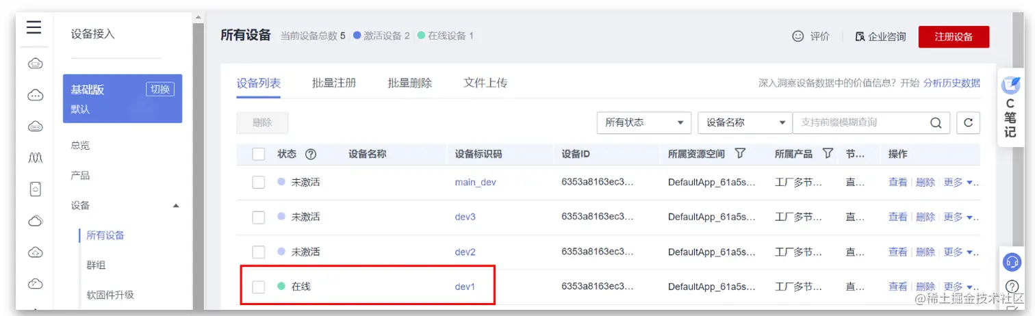Open 更多 dropdown in dev2 row
Image resolution: width=1035 pixels, height=316 pixels.
click(961, 252)
